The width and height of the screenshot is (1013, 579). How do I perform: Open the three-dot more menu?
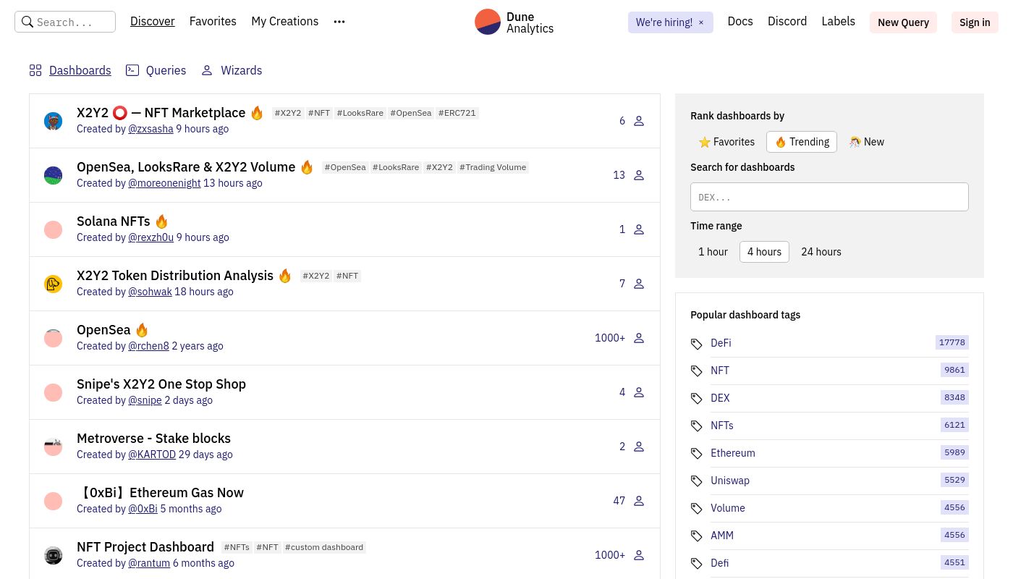339,22
